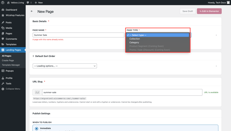Open the comments bubble icon in admin bar

pos(28,2)
